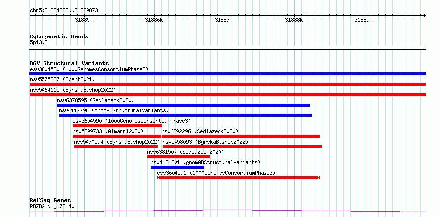The height and width of the screenshot is (217, 440).
Task: Select the red esv3604591 variant bar
Action: point(239,178)
